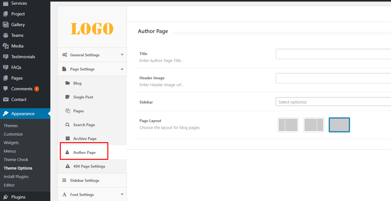Select the left sidebar page layout
The height and width of the screenshot is (201, 391).
(x=288, y=125)
